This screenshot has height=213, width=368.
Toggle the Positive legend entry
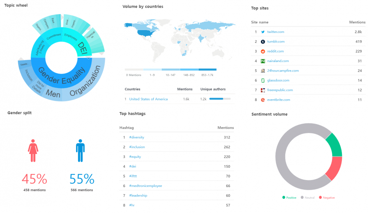tap(289, 198)
